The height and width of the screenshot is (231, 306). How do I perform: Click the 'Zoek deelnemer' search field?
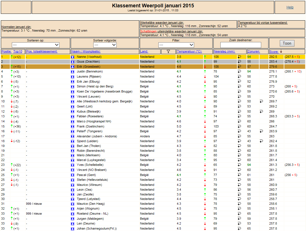coord(241,45)
